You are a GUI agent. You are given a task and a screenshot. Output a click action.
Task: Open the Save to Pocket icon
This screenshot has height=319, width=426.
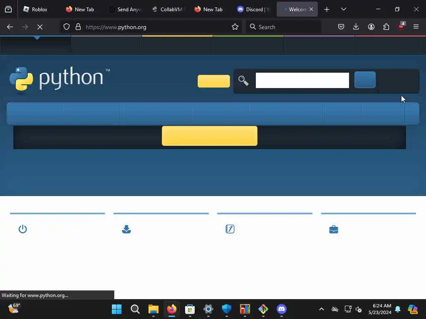click(341, 27)
